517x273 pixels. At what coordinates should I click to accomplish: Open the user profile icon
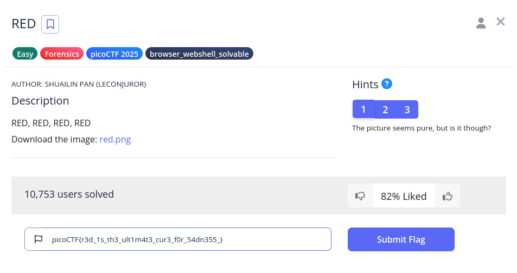[x=481, y=23]
